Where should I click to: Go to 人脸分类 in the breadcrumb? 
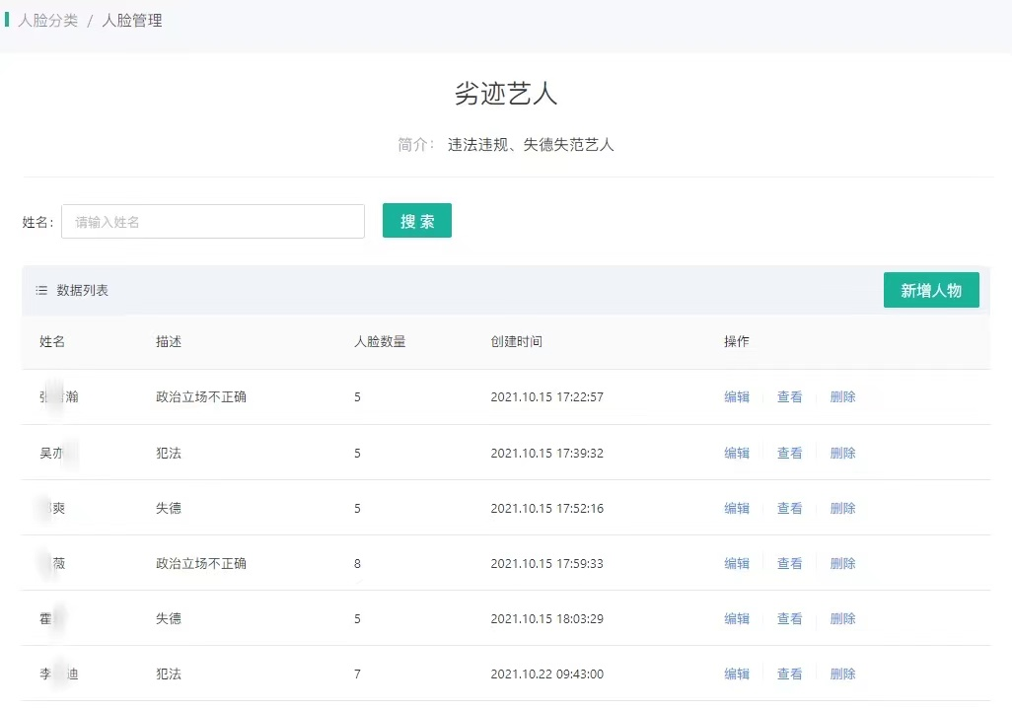[x=48, y=20]
